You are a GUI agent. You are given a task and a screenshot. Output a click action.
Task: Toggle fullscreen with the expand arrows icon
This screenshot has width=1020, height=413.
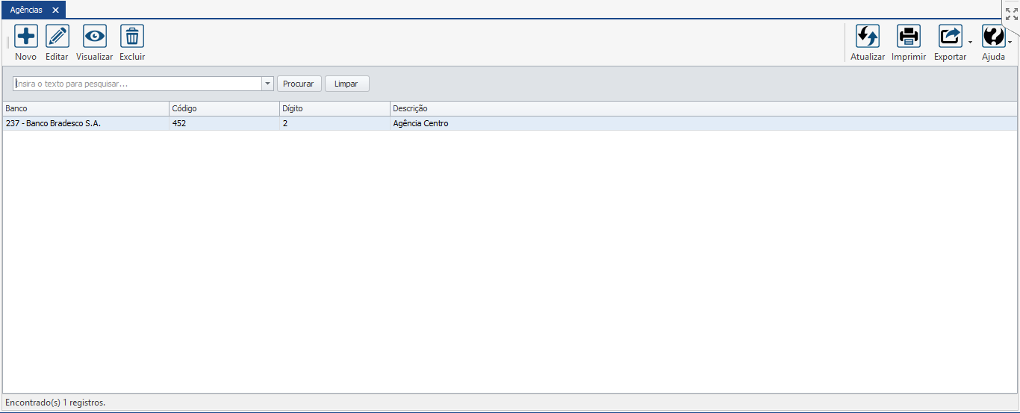coord(1012,13)
